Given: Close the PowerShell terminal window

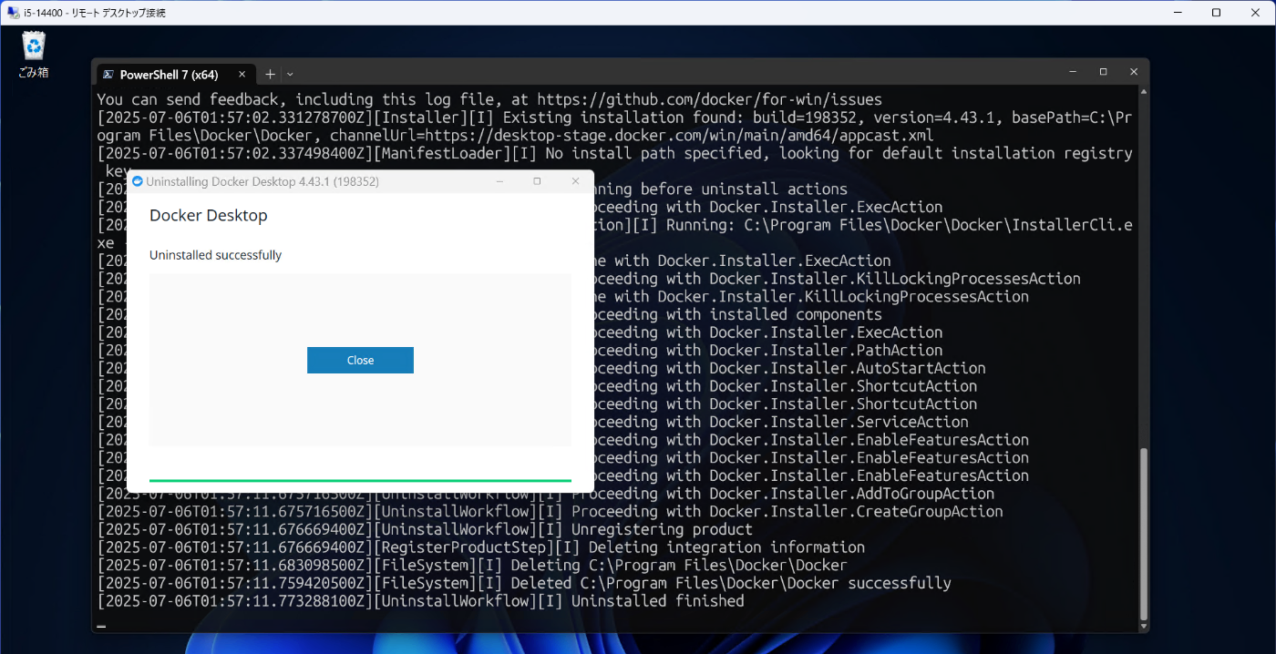Looking at the screenshot, I should click(1134, 71).
